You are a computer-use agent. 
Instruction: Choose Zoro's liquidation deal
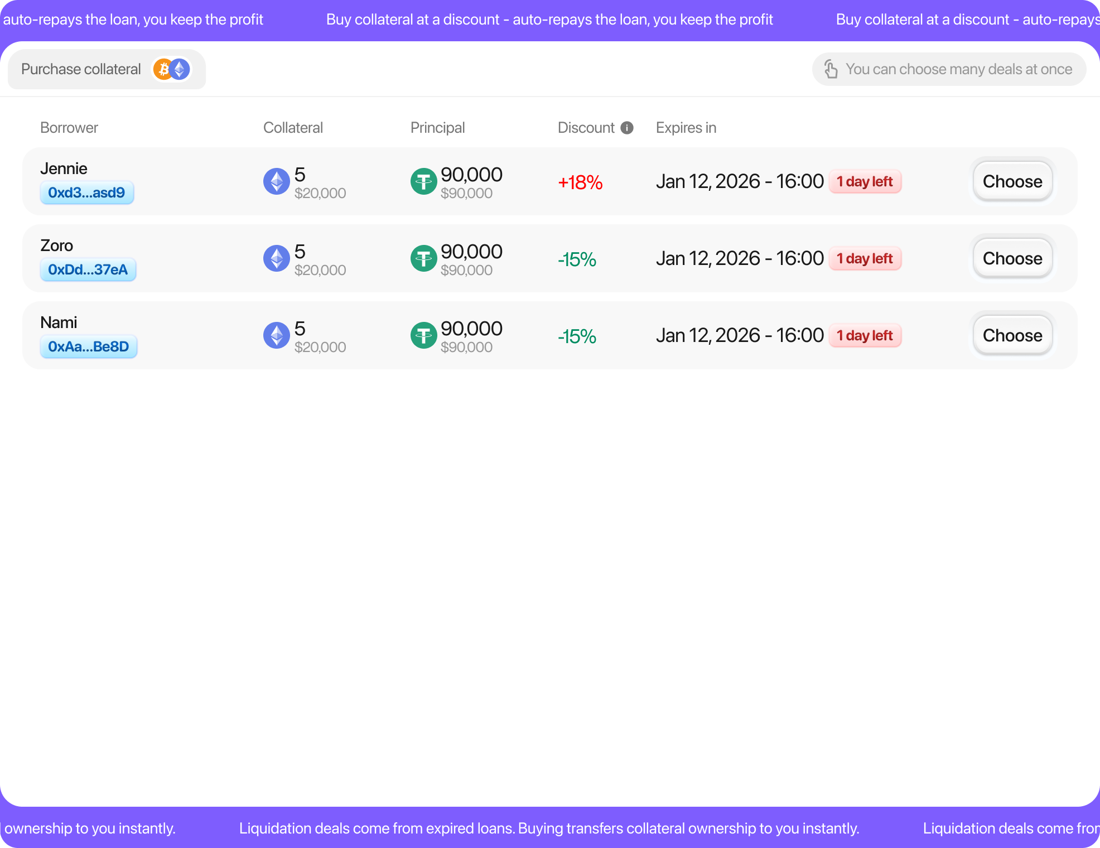tap(1012, 258)
